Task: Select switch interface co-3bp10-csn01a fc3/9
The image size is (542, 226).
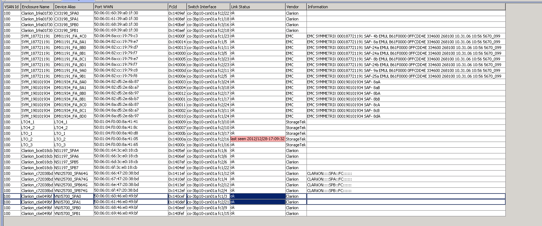Action: 208,208
